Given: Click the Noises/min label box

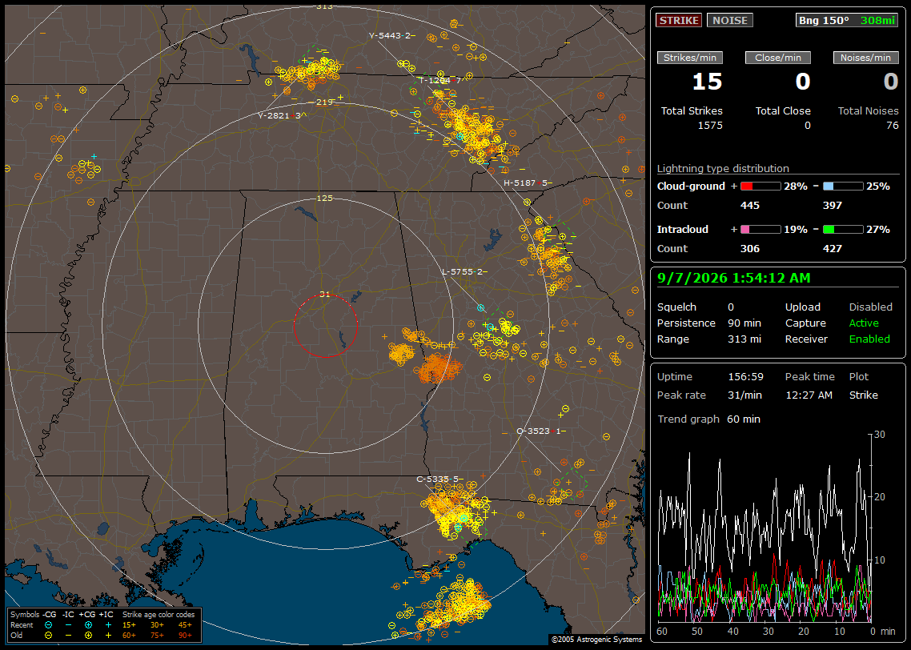Looking at the screenshot, I should pyautogui.click(x=865, y=58).
